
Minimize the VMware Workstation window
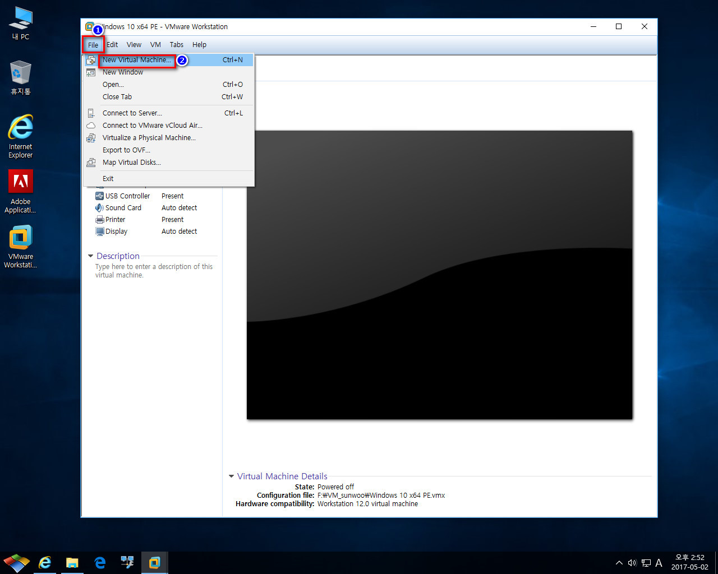tap(593, 26)
